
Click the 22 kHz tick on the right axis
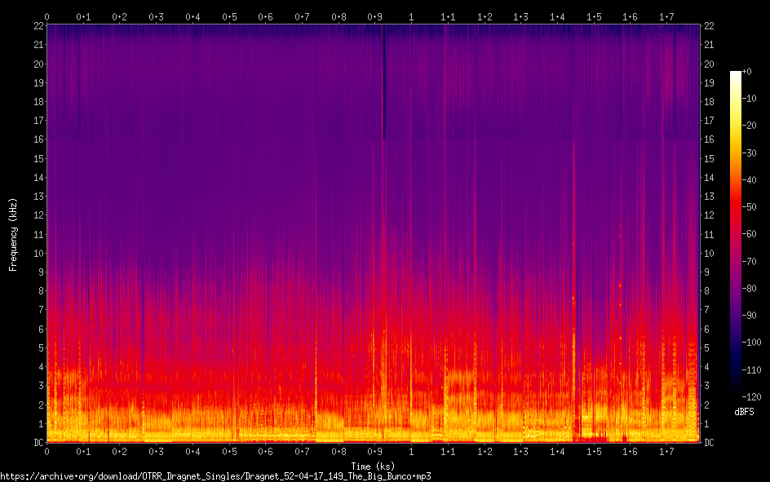(710, 26)
